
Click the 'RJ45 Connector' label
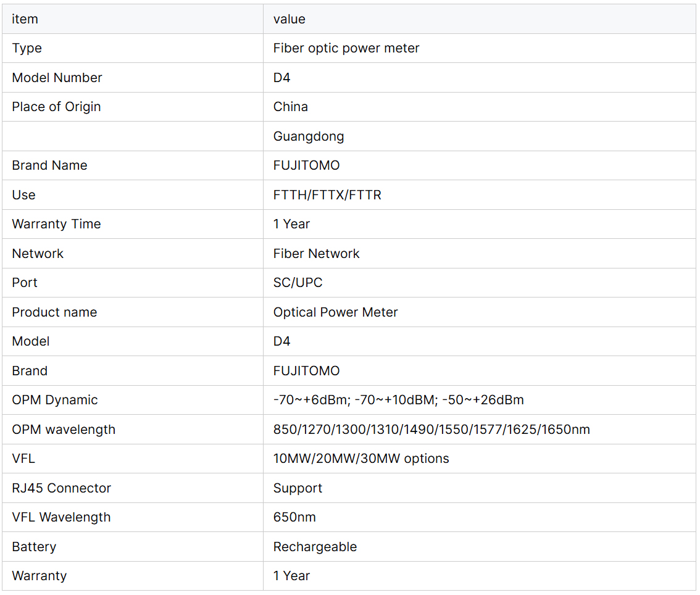pyautogui.click(x=61, y=488)
